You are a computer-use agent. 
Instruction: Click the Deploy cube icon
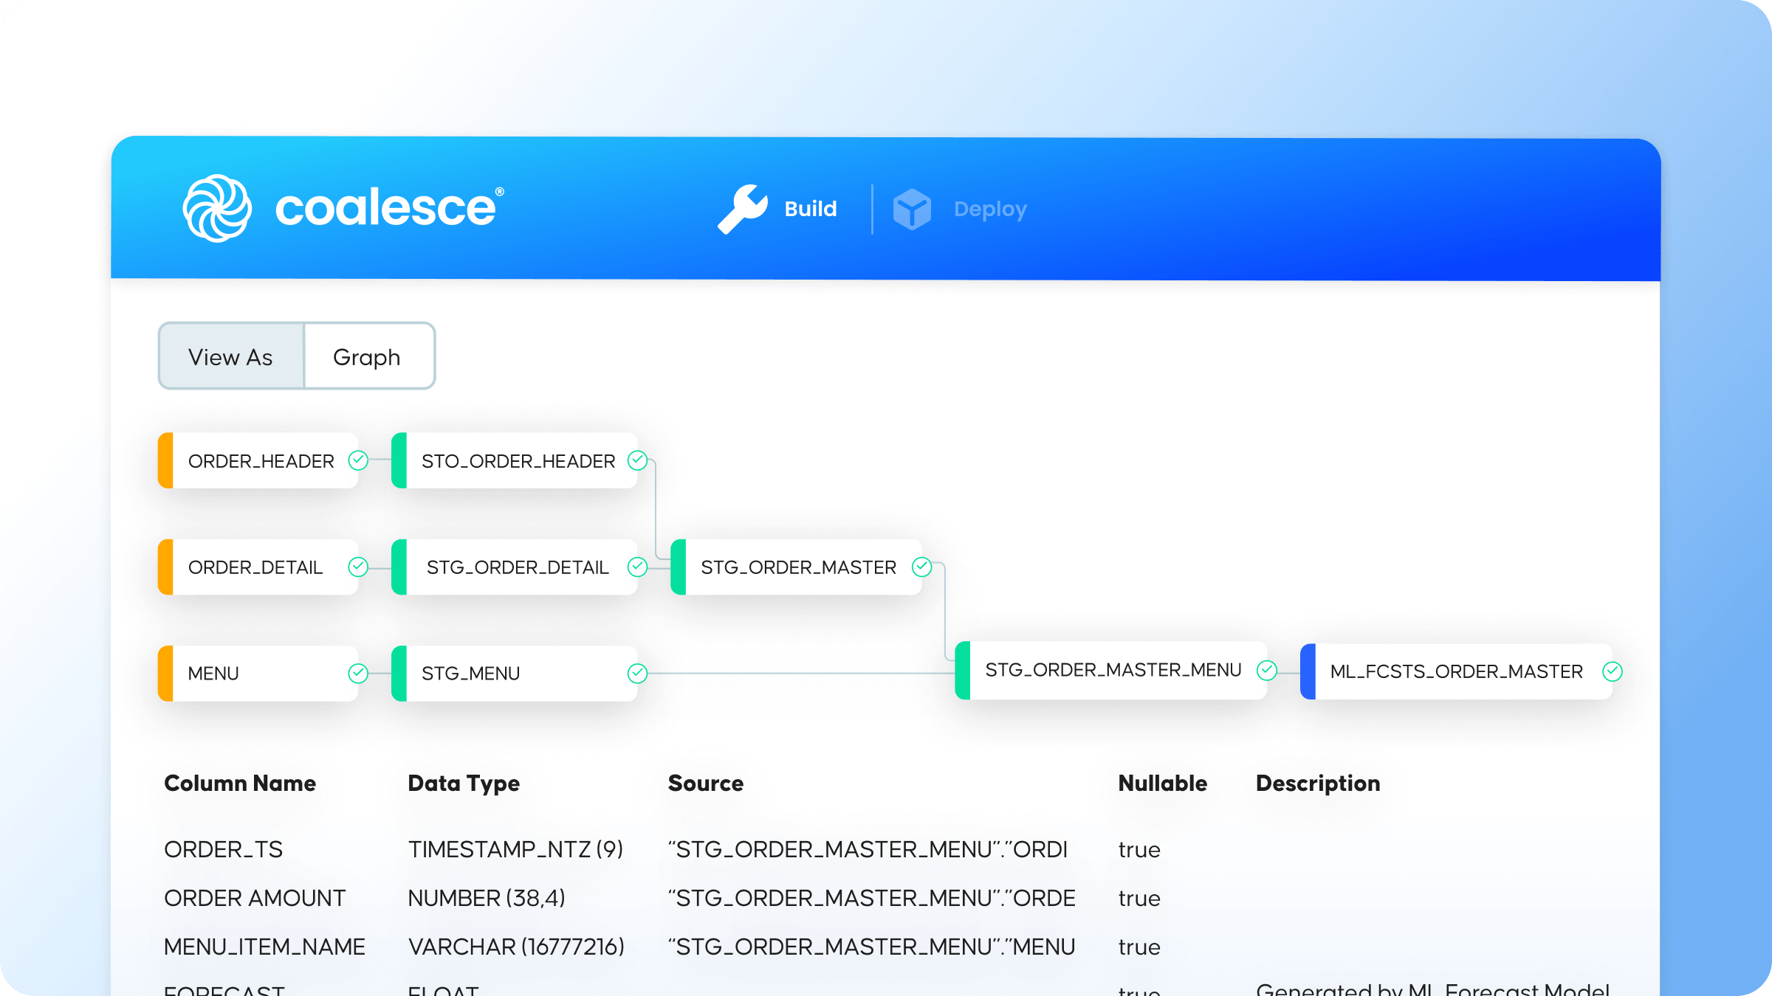coord(912,209)
